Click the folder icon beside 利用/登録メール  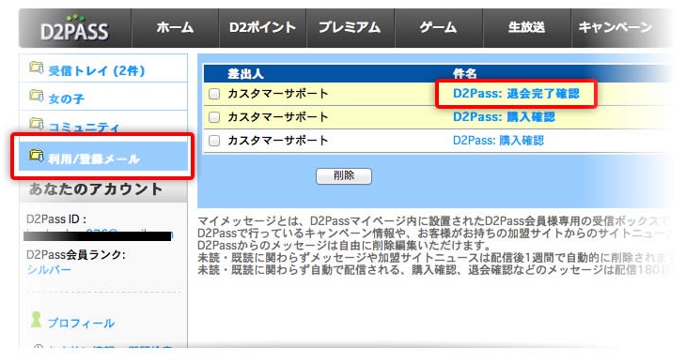pyautogui.click(x=37, y=155)
